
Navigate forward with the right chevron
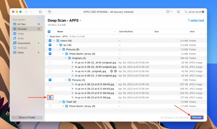[x=31, y=12]
